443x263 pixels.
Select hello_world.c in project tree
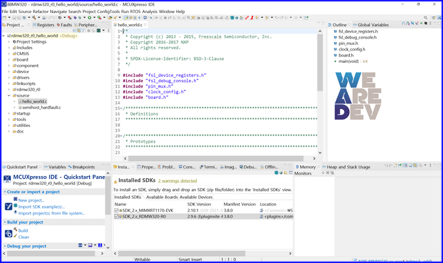pos(35,101)
